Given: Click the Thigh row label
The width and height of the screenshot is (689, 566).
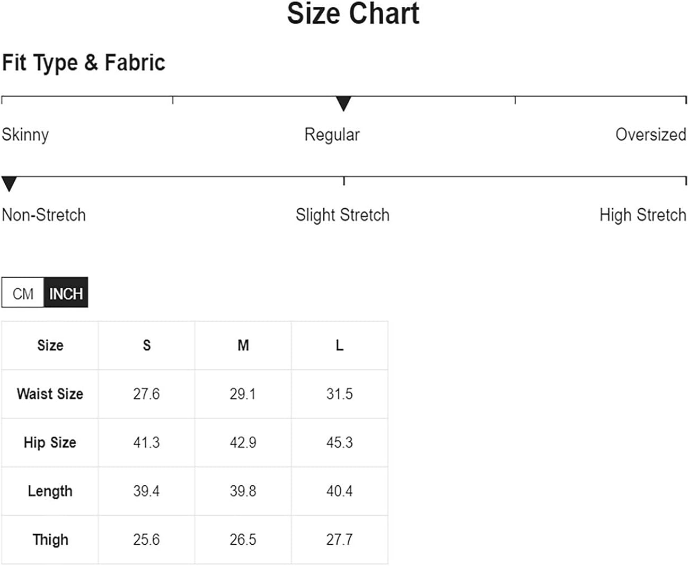Looking at the screenshot, I should point(50,540).
